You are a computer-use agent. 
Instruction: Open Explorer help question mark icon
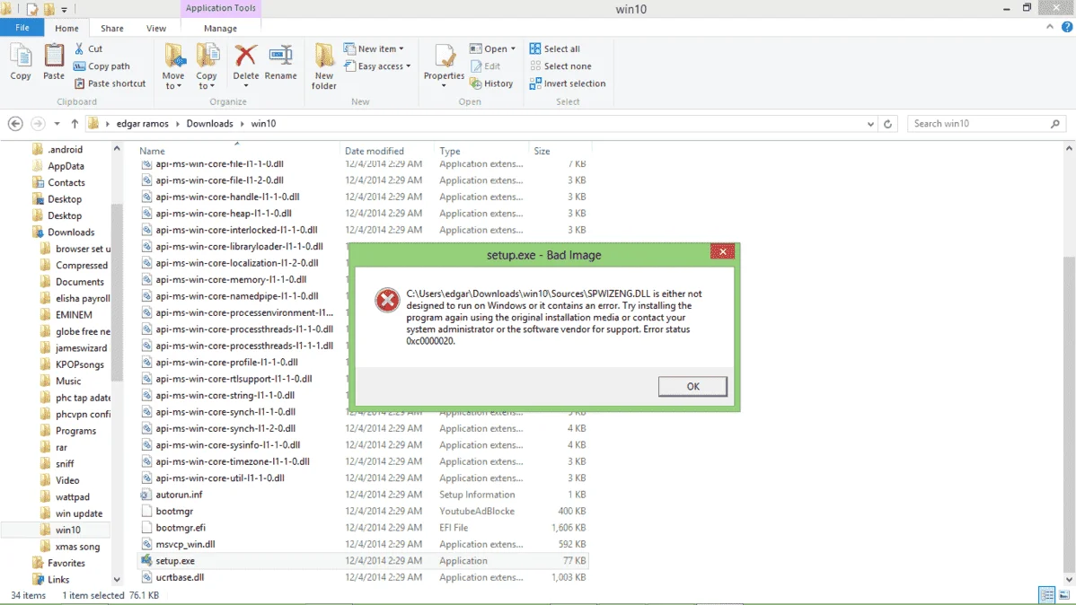click(x=1067, y=27)
